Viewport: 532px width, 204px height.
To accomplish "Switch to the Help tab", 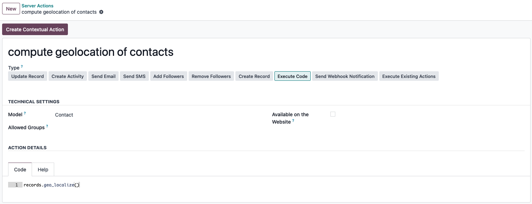I will [x=43, y=170].
